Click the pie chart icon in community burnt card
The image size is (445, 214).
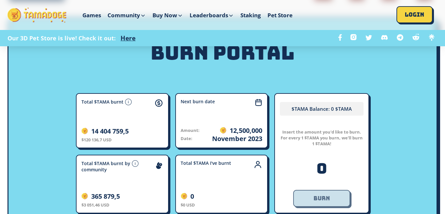159,165
